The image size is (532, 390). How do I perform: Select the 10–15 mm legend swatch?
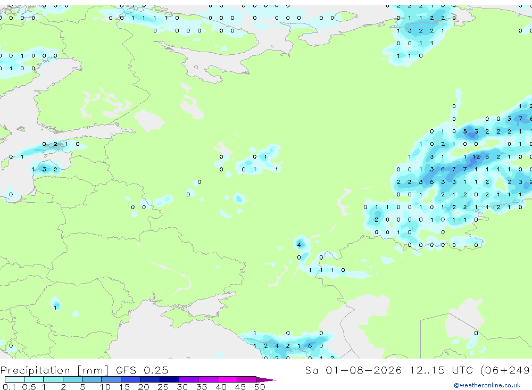click(x=111, y=379)
